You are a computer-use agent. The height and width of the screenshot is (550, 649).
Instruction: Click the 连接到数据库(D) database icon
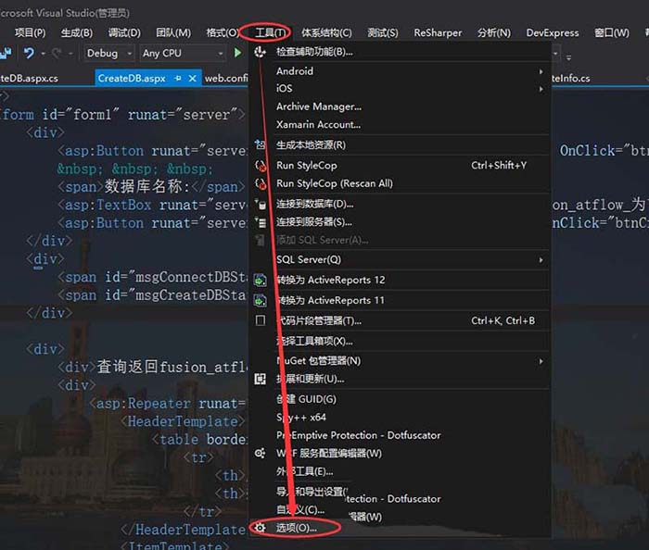point(261,204)
